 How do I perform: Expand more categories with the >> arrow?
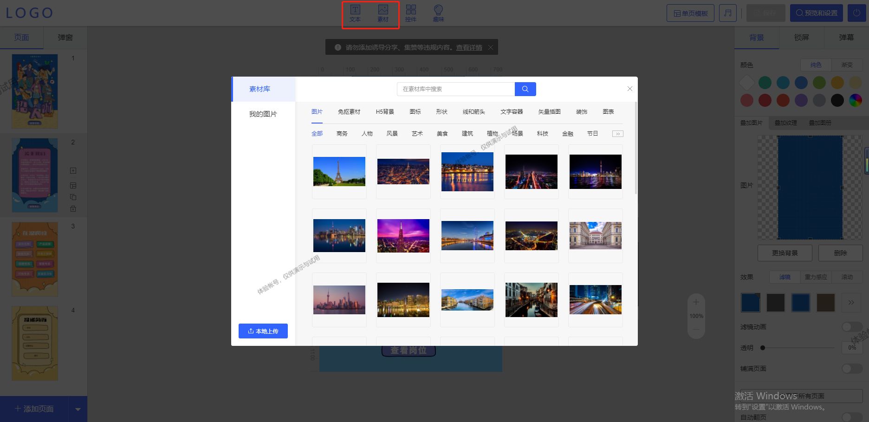(x=618, y=134)
